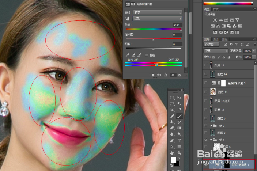
Task: Toggle lock transparent pixels option
Action: pos(213,57)
